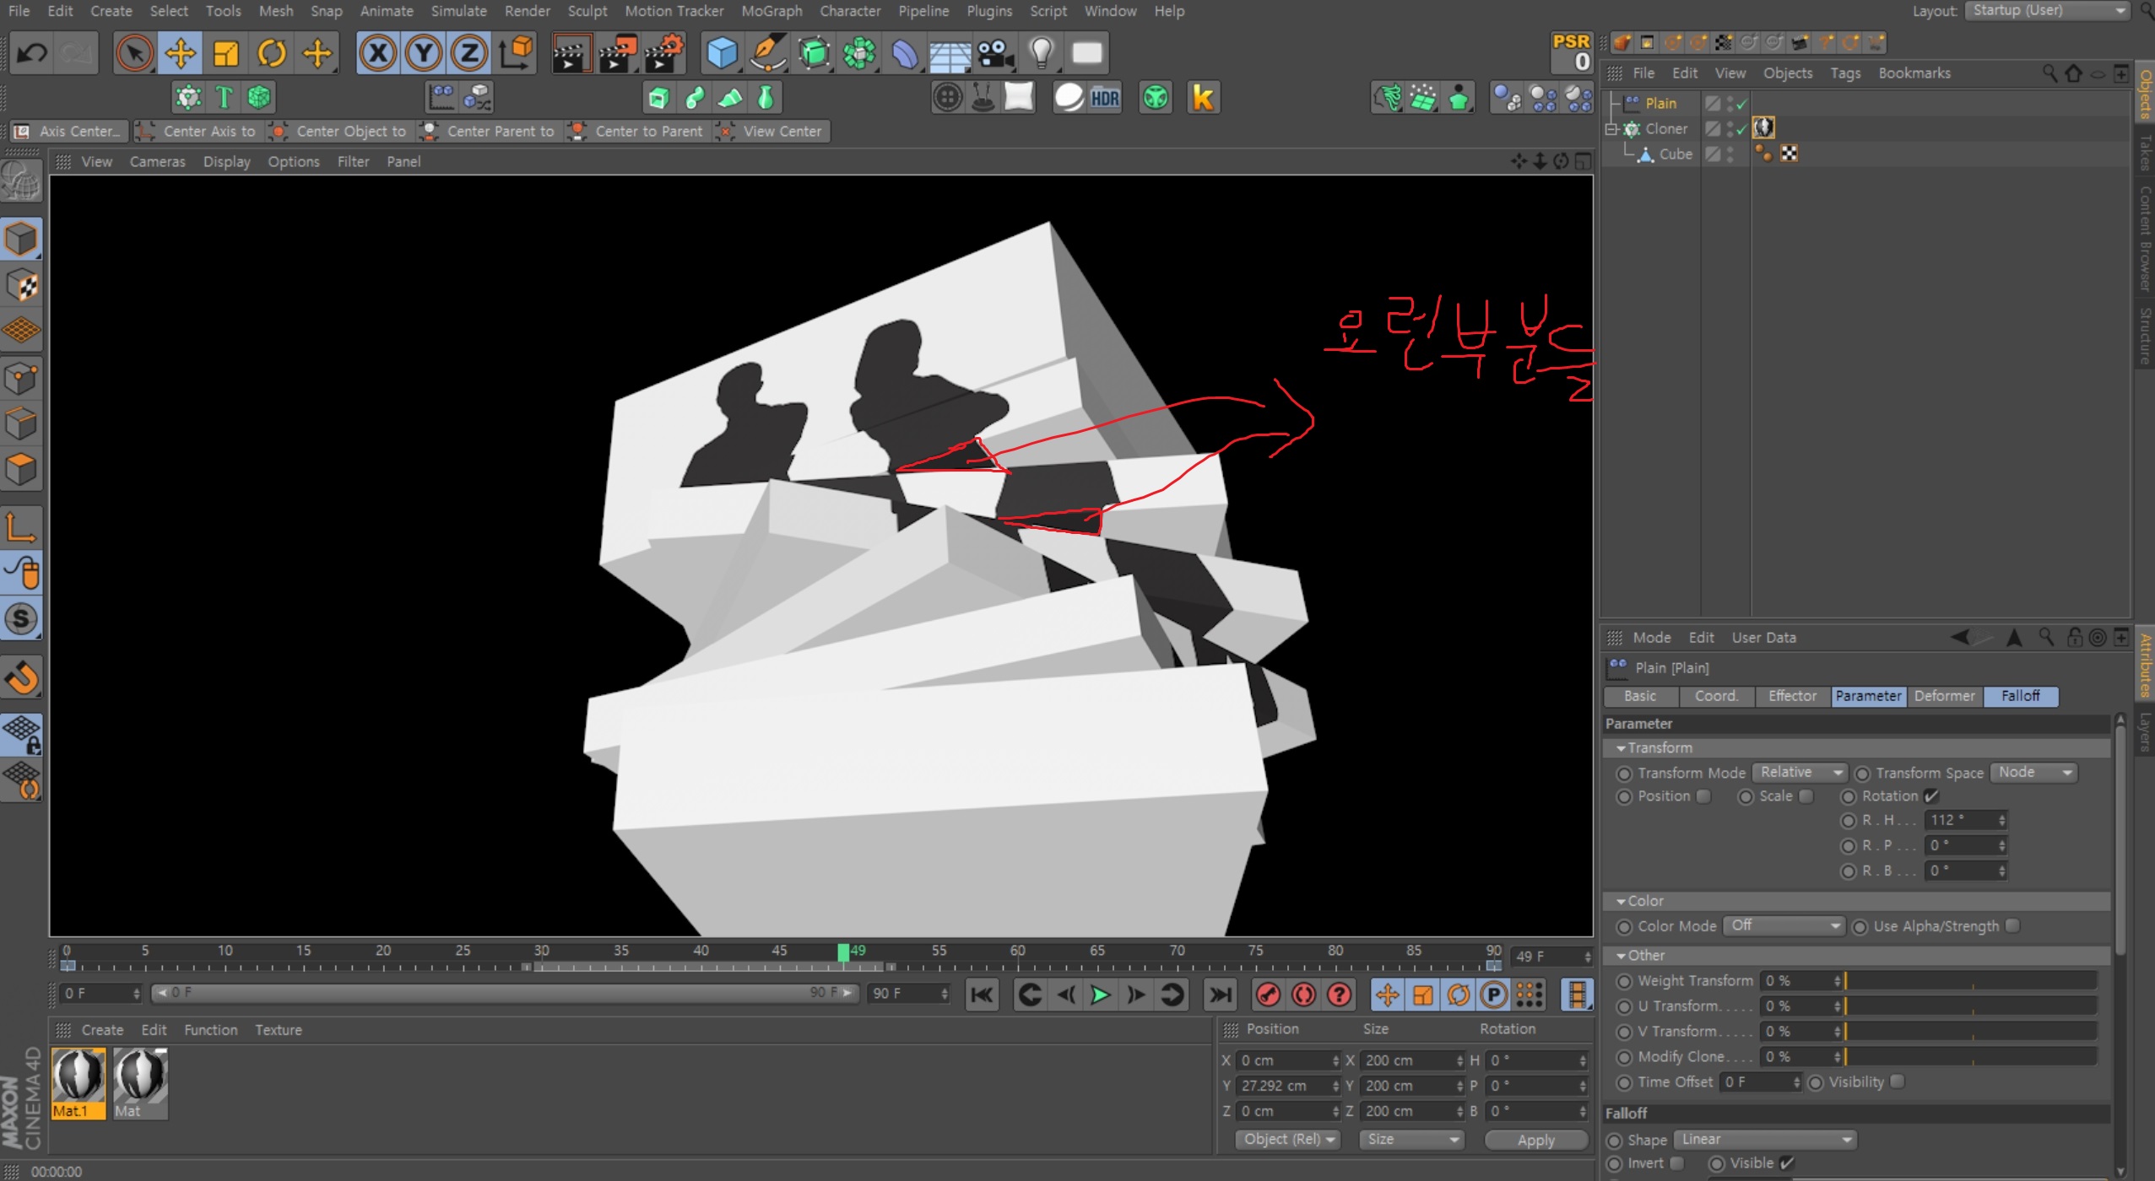Enable Use Alpha/Strength checkbox

point(2012,926)
